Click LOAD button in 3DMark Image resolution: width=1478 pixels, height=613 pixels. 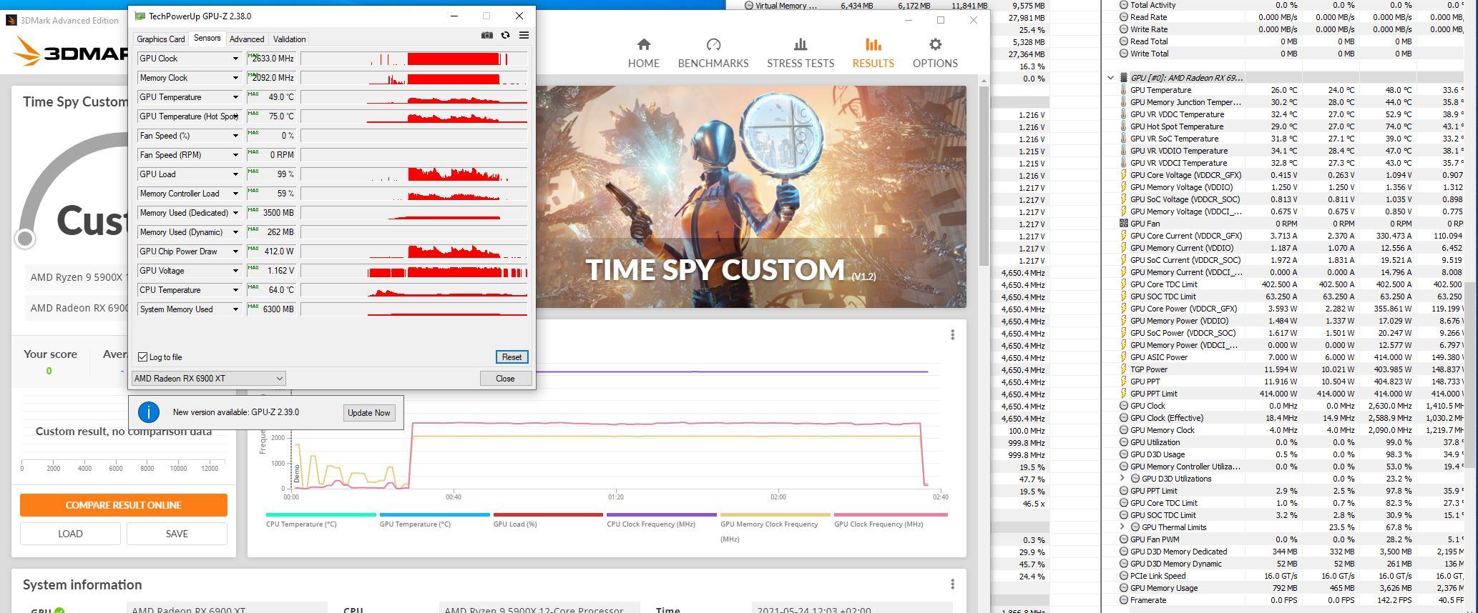(x=70, y=534)
